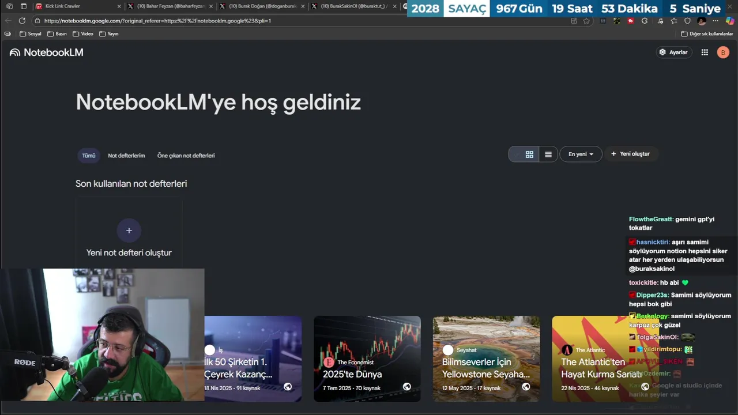Toggle vertical tabs pane icon
The height and width of the screenshot is (415, 738).
(x=24, y=6)
